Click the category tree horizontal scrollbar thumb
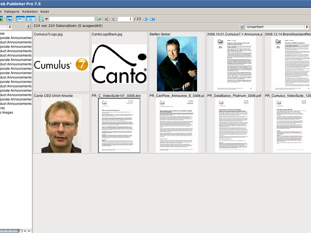311x233 pixels. [10, 231]
